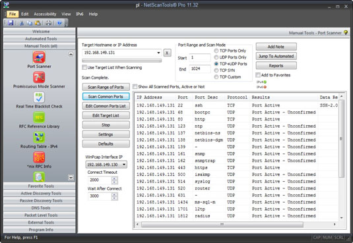Open the IPv6 menu
This screenshot has width=353, height=243.
click(79, 14)
